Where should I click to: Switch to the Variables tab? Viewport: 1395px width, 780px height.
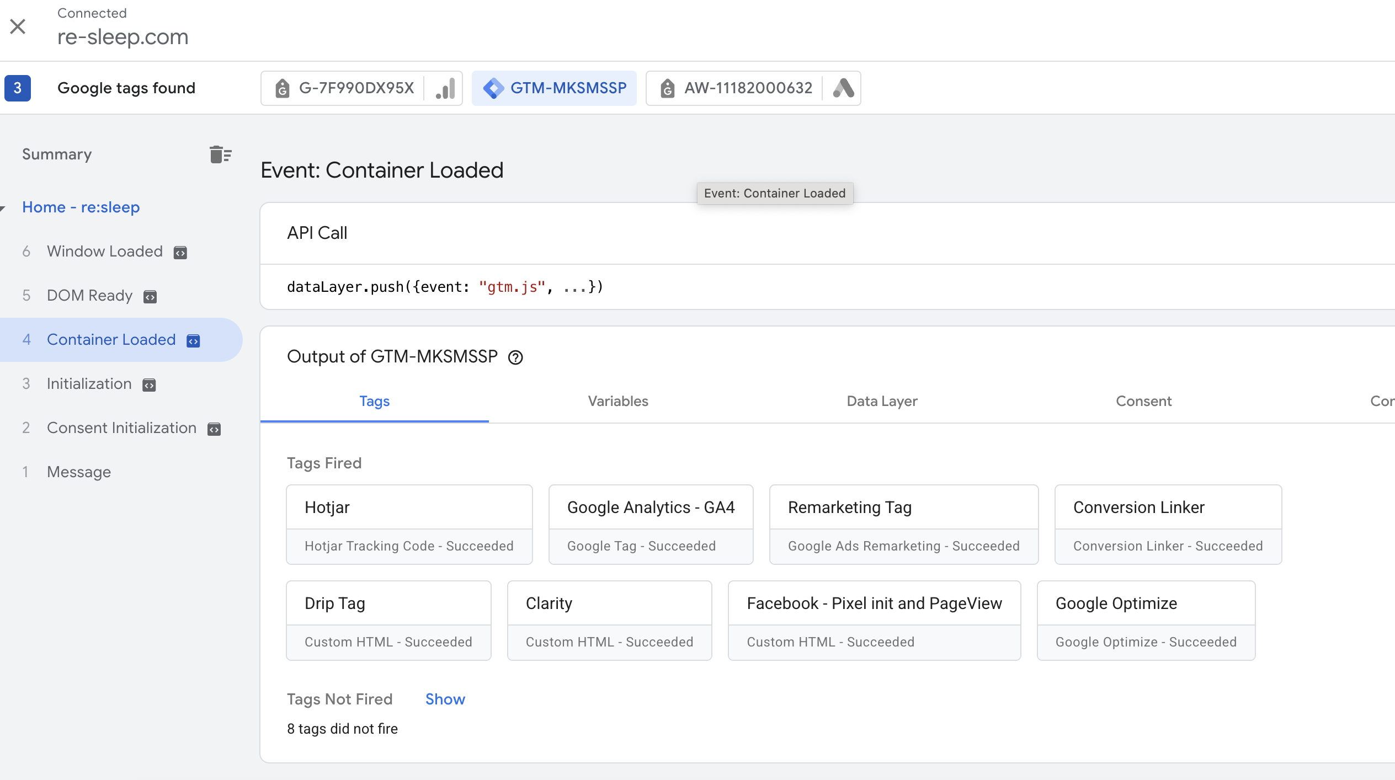tap(618, 401)
